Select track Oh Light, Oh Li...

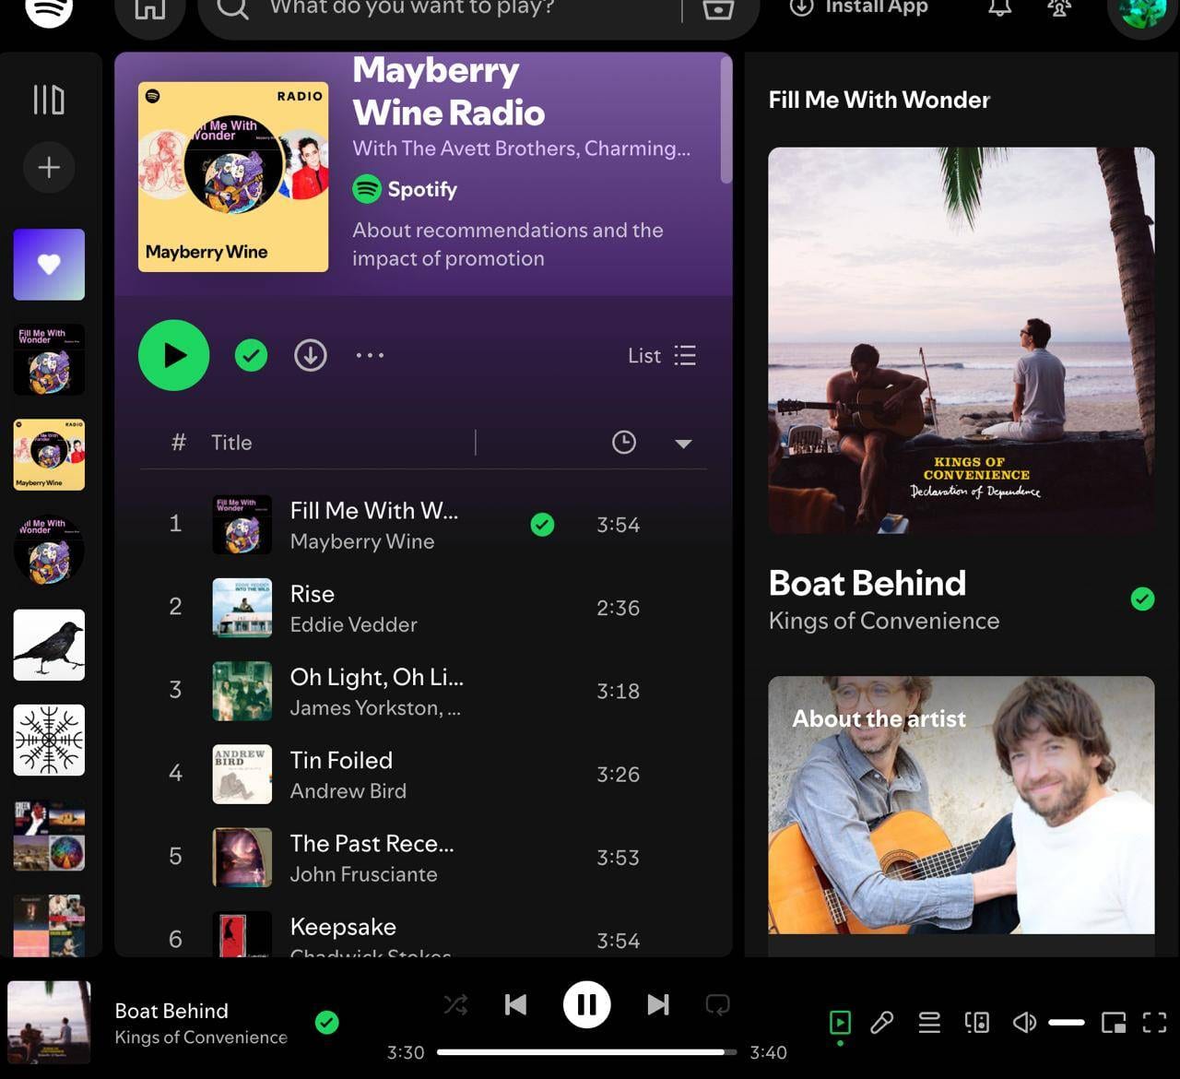coord(376,677)
